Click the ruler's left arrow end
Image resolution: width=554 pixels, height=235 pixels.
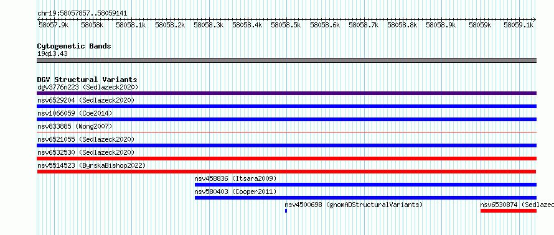click(39, 19)
